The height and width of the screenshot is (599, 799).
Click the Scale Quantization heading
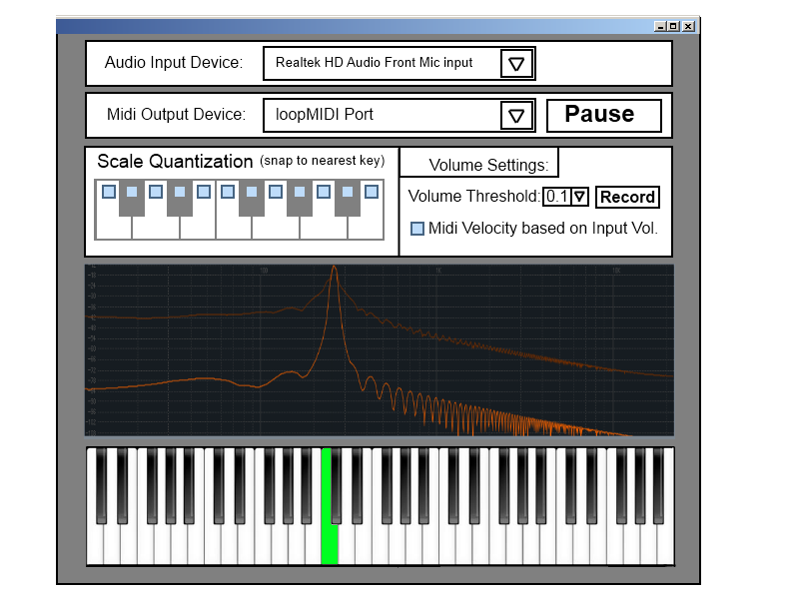pyautogui.click(x=175, y=162)
